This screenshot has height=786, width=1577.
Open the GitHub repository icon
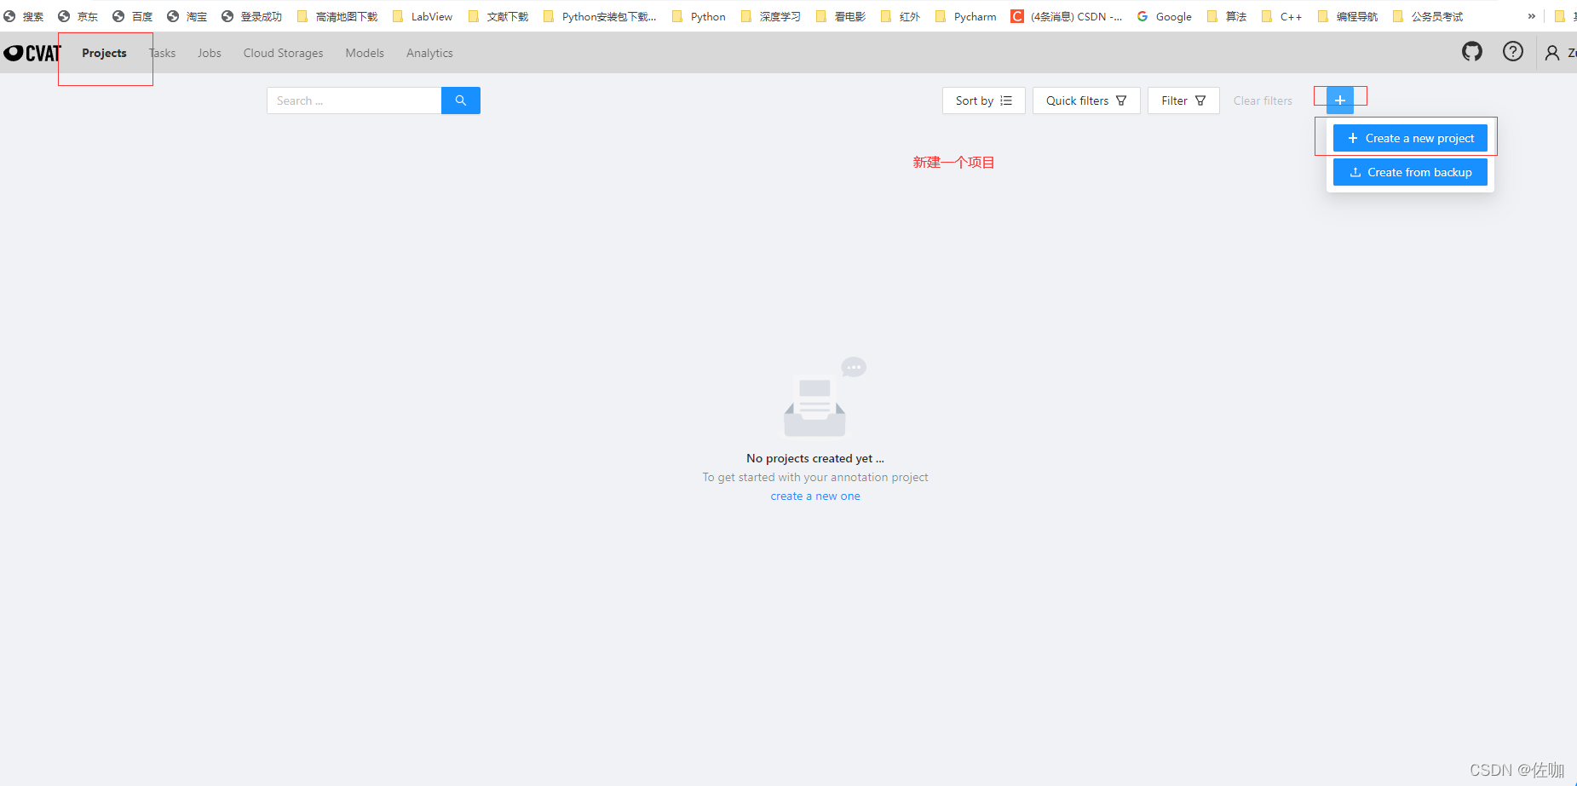coord(1471,52)
